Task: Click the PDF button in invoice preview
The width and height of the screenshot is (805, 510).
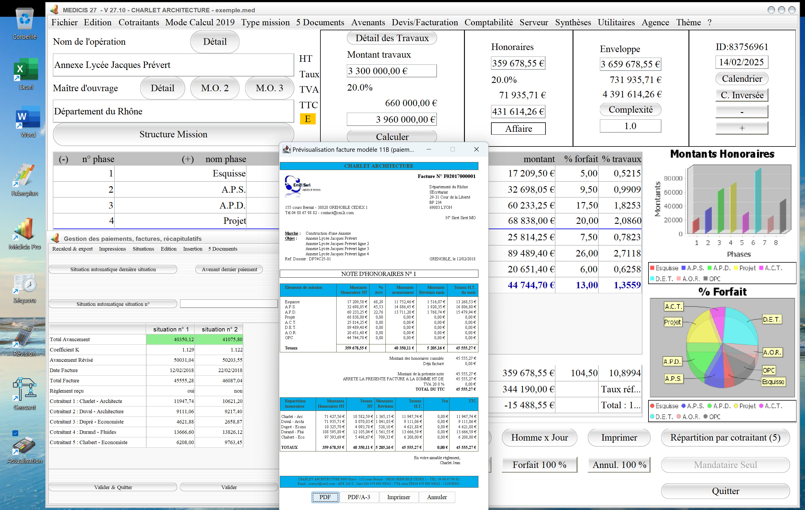Action: [325, 497]
